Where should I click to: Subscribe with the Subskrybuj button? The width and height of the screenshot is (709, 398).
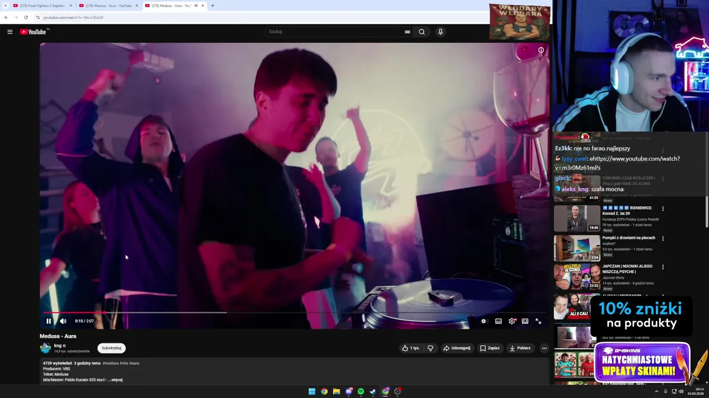[x=111, y=348]
